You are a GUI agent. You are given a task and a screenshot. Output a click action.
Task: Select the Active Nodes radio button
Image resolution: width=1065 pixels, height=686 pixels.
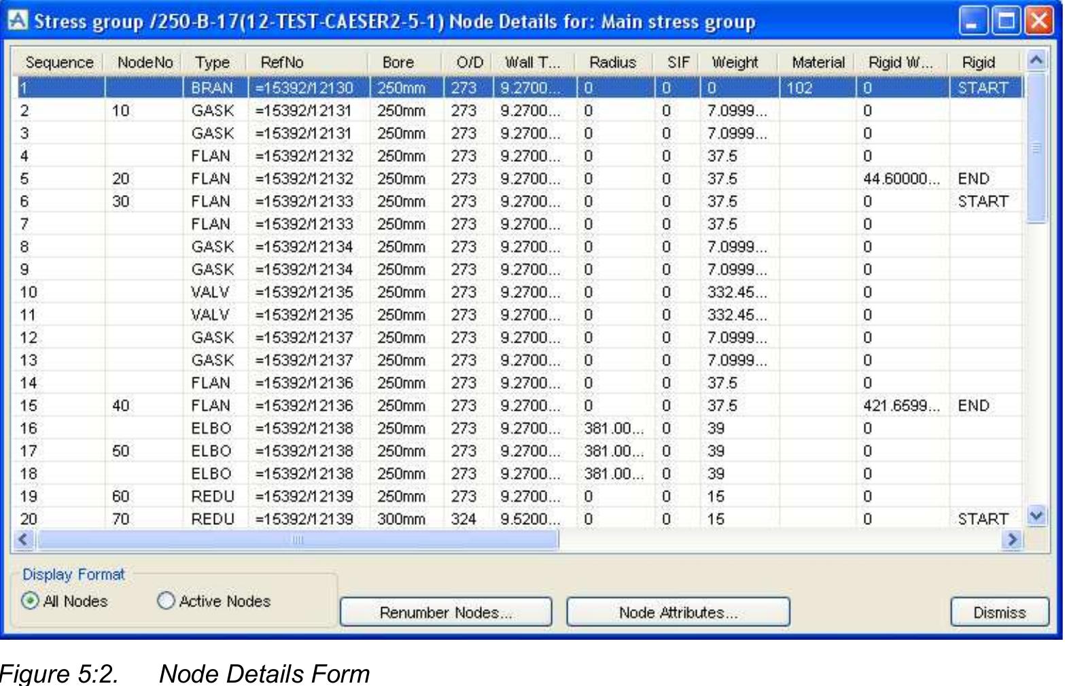[x=165, y=601]
